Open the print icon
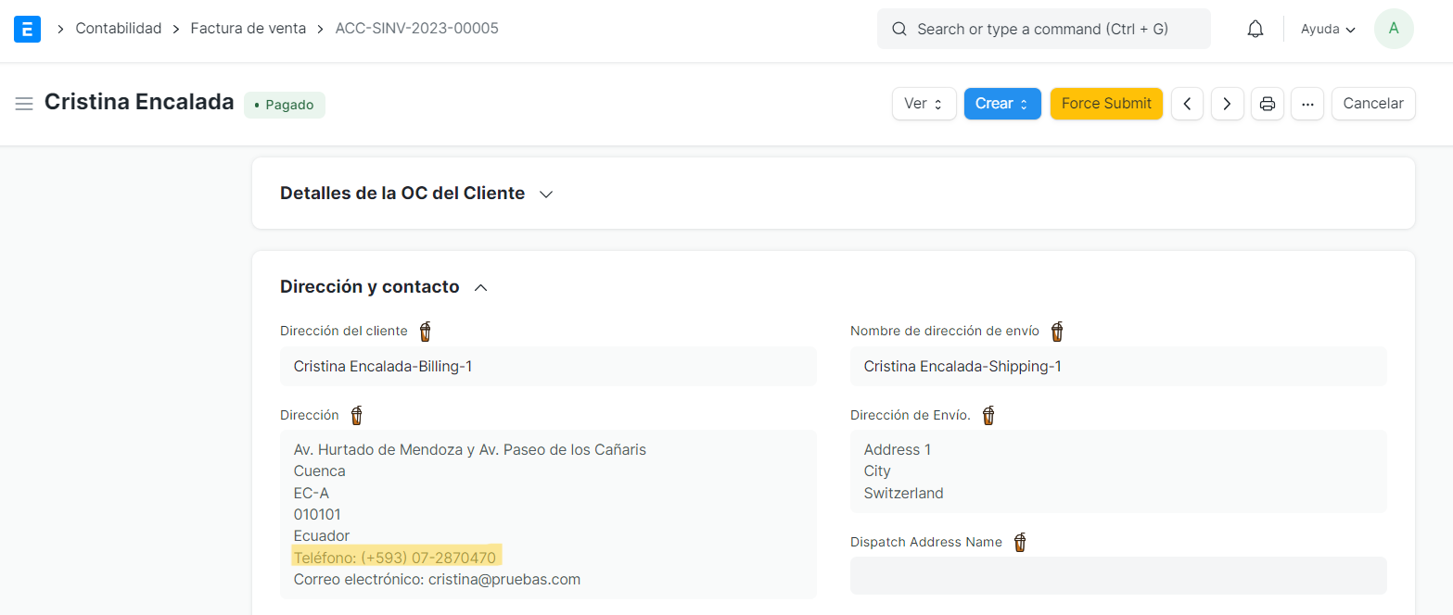Viewport: 1453px width, 615px height. tap(1268, 104)
